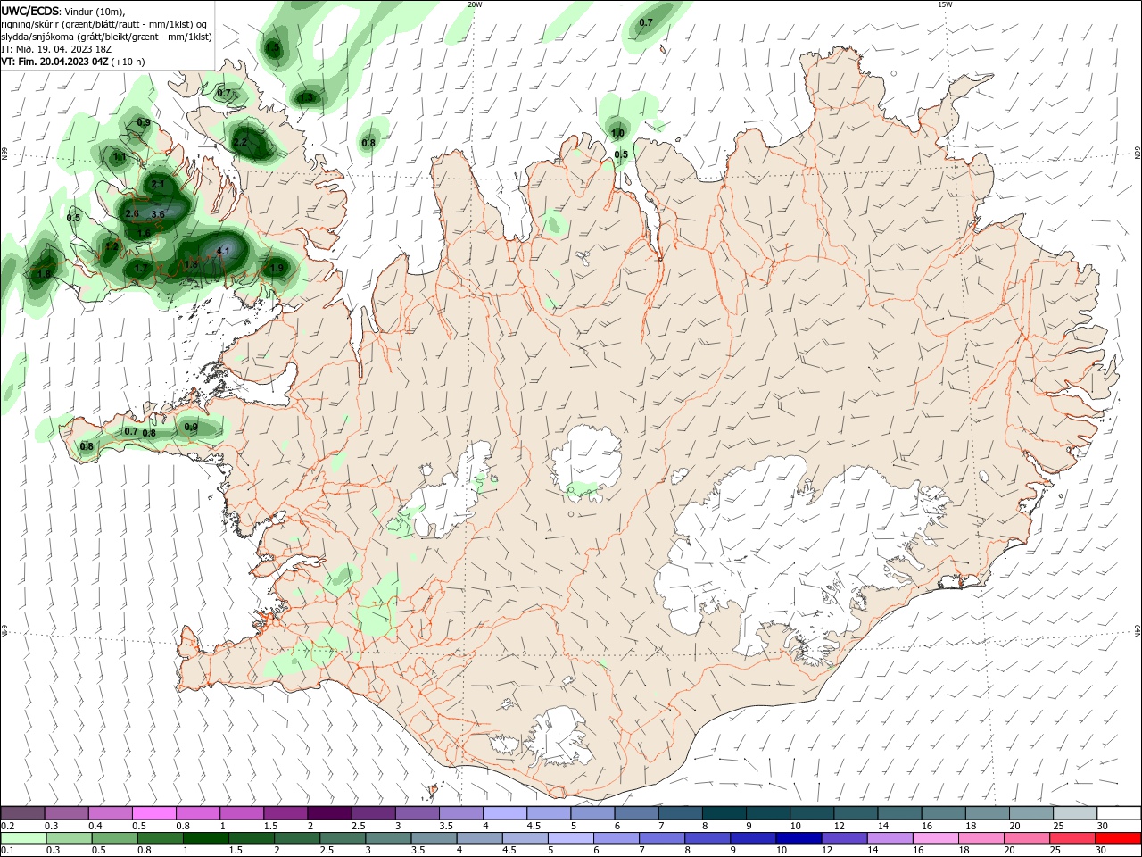Select the 1.9 value east of 4.1
This screenshot has height=857, width=1142.
(277, 268)
